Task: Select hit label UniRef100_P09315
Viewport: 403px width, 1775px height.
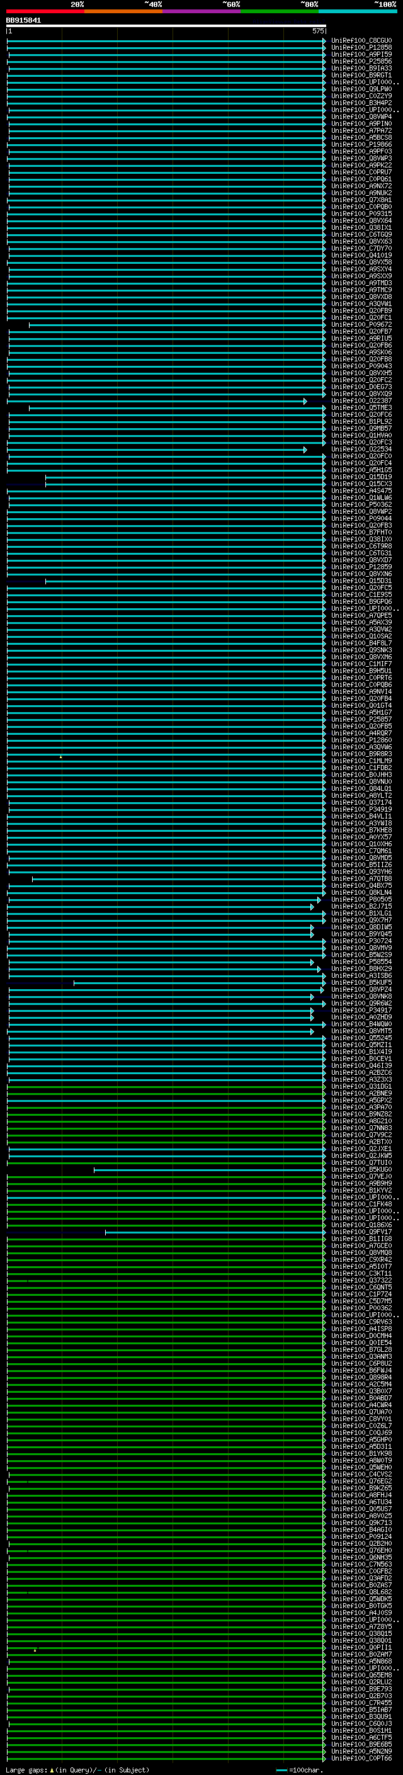Action: [361, 213]
